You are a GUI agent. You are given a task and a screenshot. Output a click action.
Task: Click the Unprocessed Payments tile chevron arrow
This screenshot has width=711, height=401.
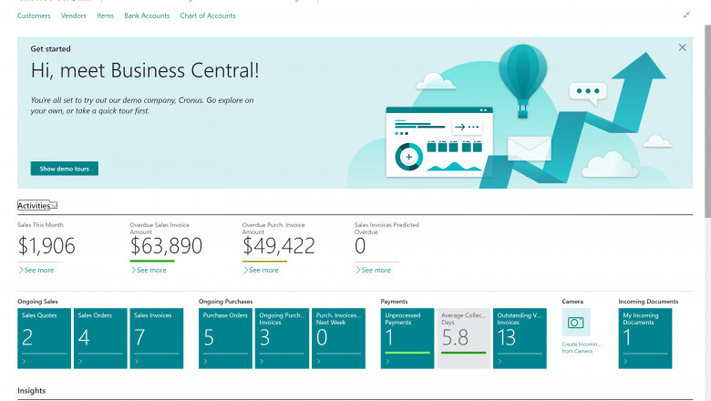pyautogui.click(x=387, y=361)
